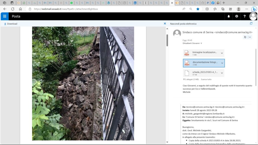
Task: Open the settings gear in Posta header
Action: coord(237,16)
